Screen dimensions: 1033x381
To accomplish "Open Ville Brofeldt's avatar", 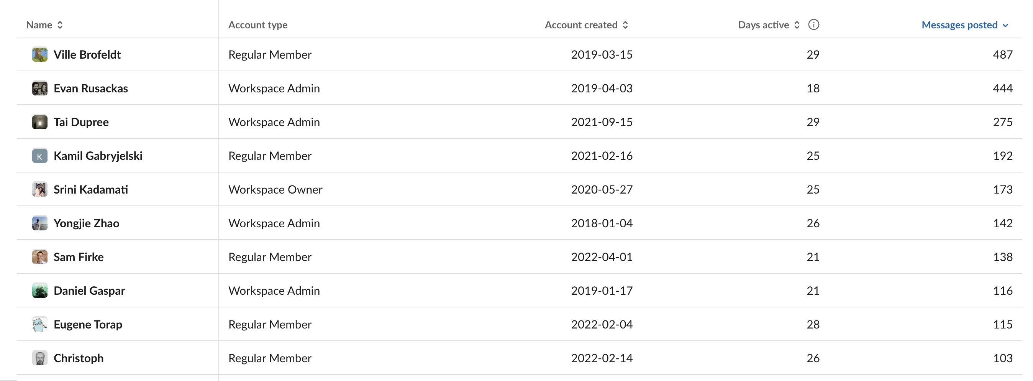I will 40,54.
